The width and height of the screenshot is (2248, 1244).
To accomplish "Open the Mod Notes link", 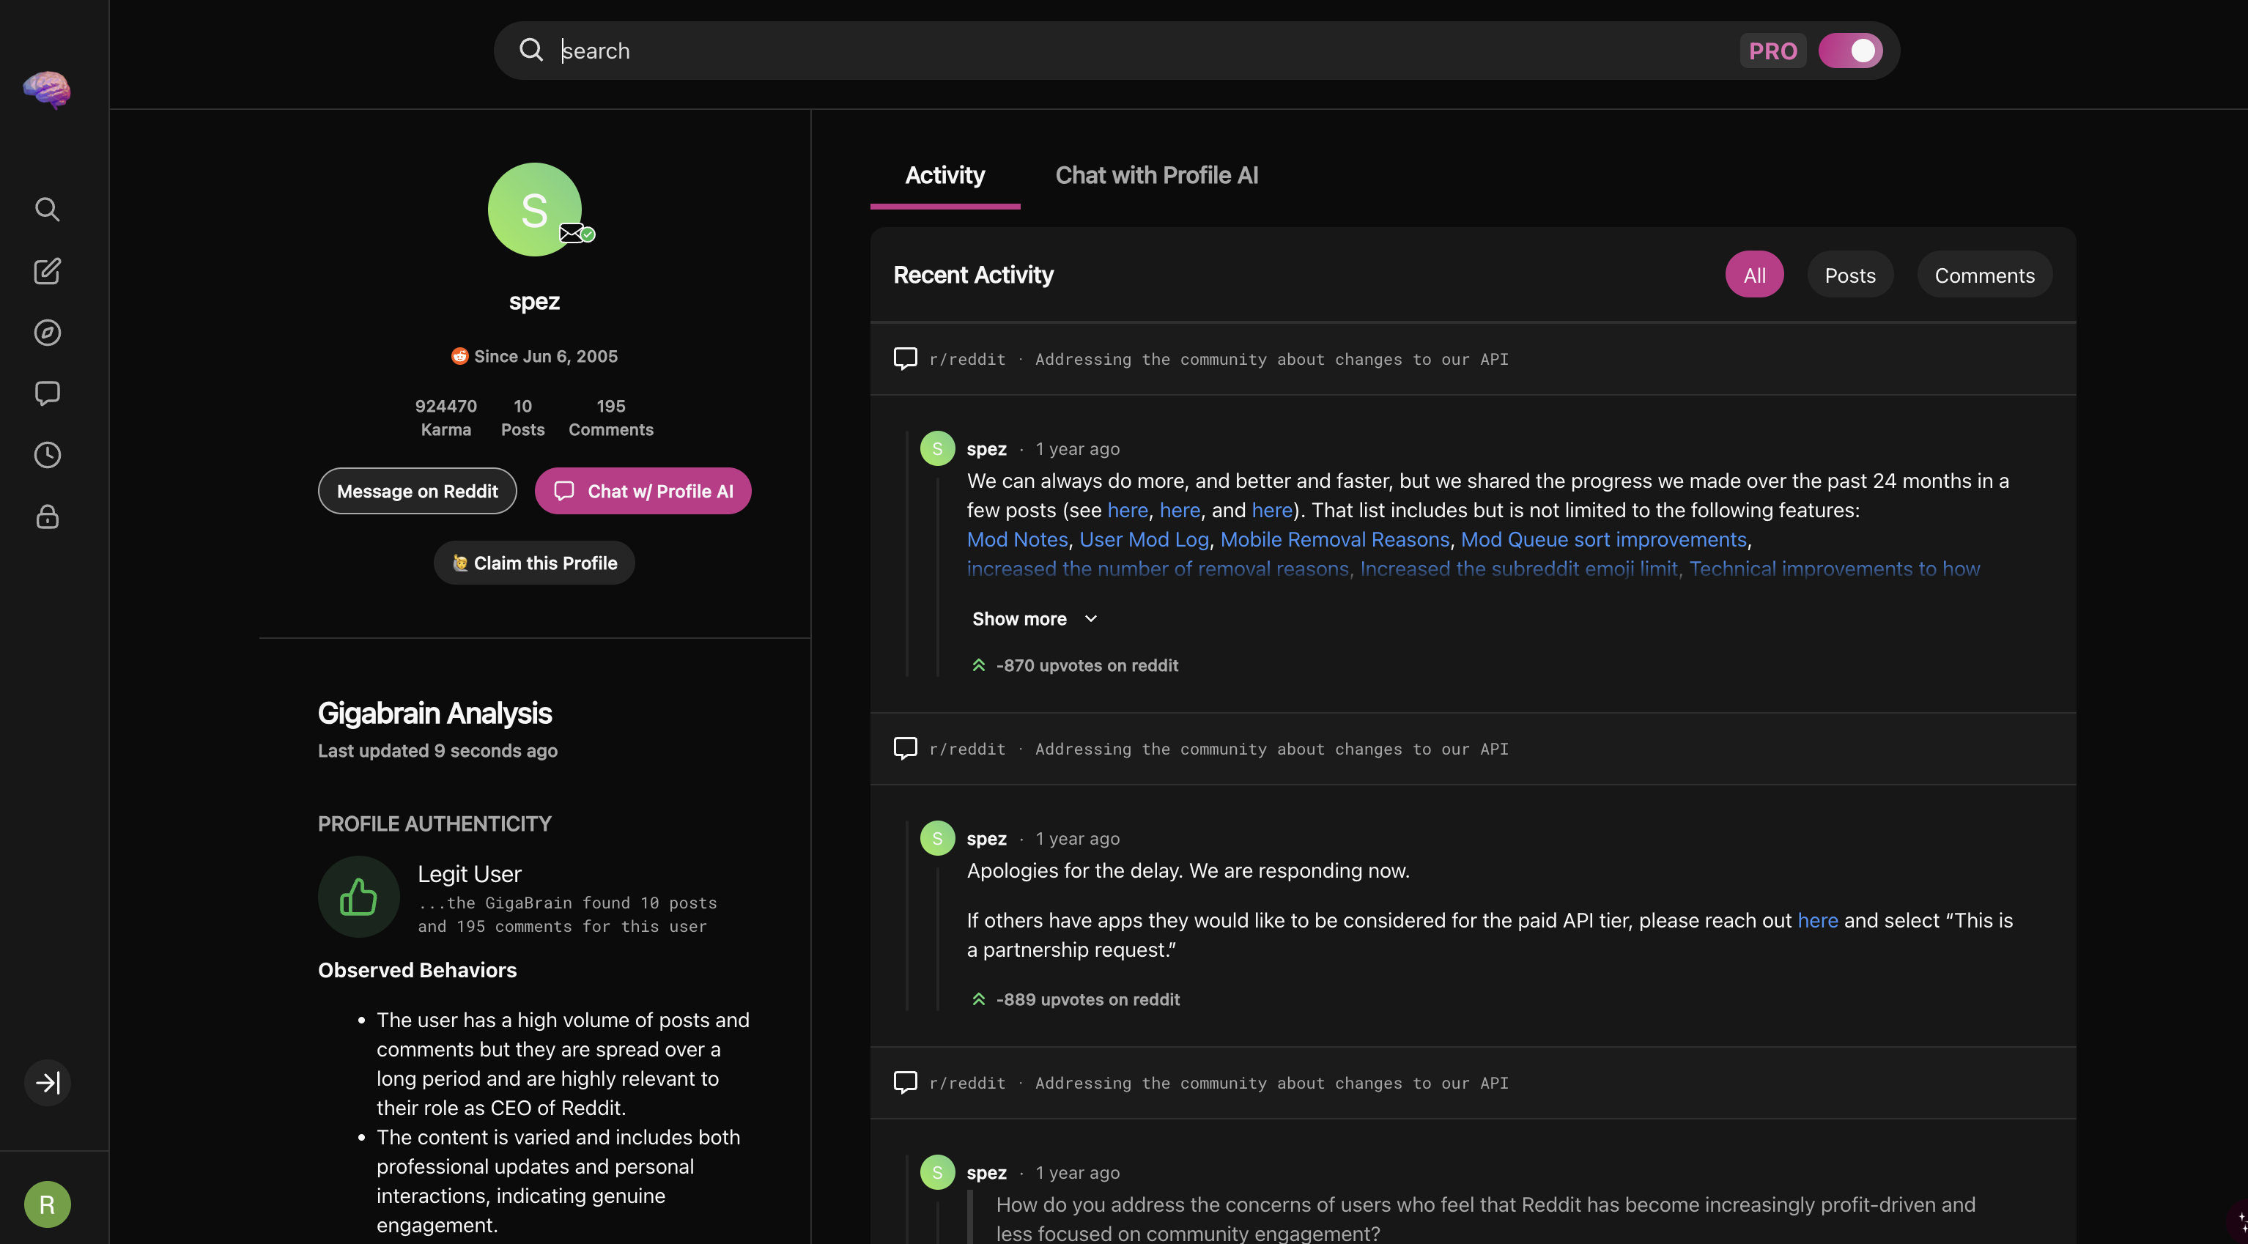I will (x=1017, y=539).
